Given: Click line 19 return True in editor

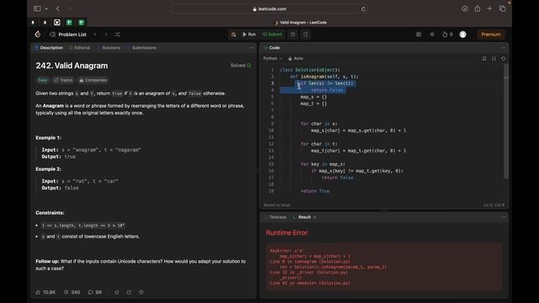Looking at the screenshot, I should (315, 191).
